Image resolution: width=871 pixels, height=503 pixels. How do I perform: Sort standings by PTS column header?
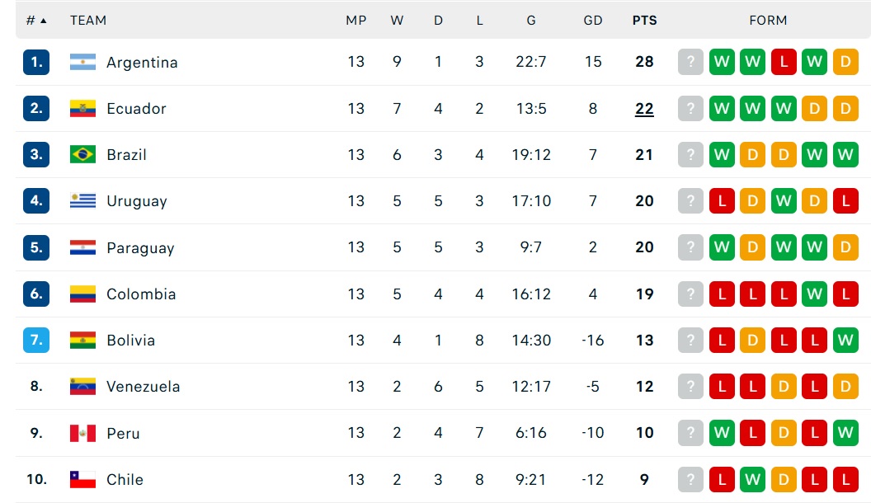coord(644,21)
